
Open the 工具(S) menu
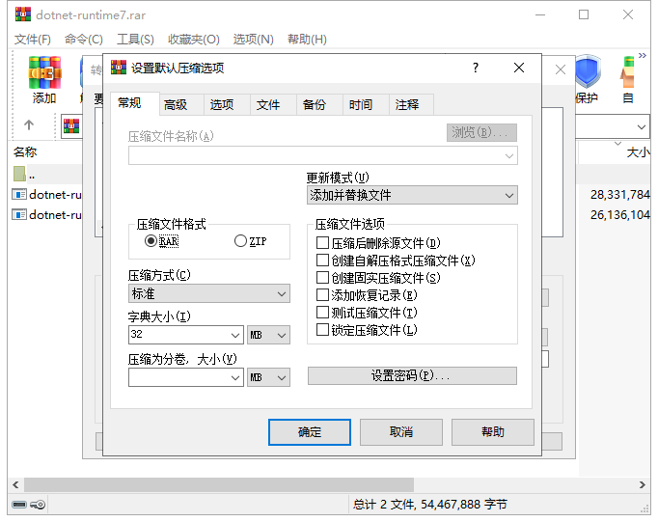[x=135, y=39]
